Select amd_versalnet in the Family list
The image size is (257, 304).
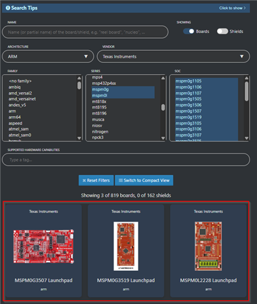point(22,99)
